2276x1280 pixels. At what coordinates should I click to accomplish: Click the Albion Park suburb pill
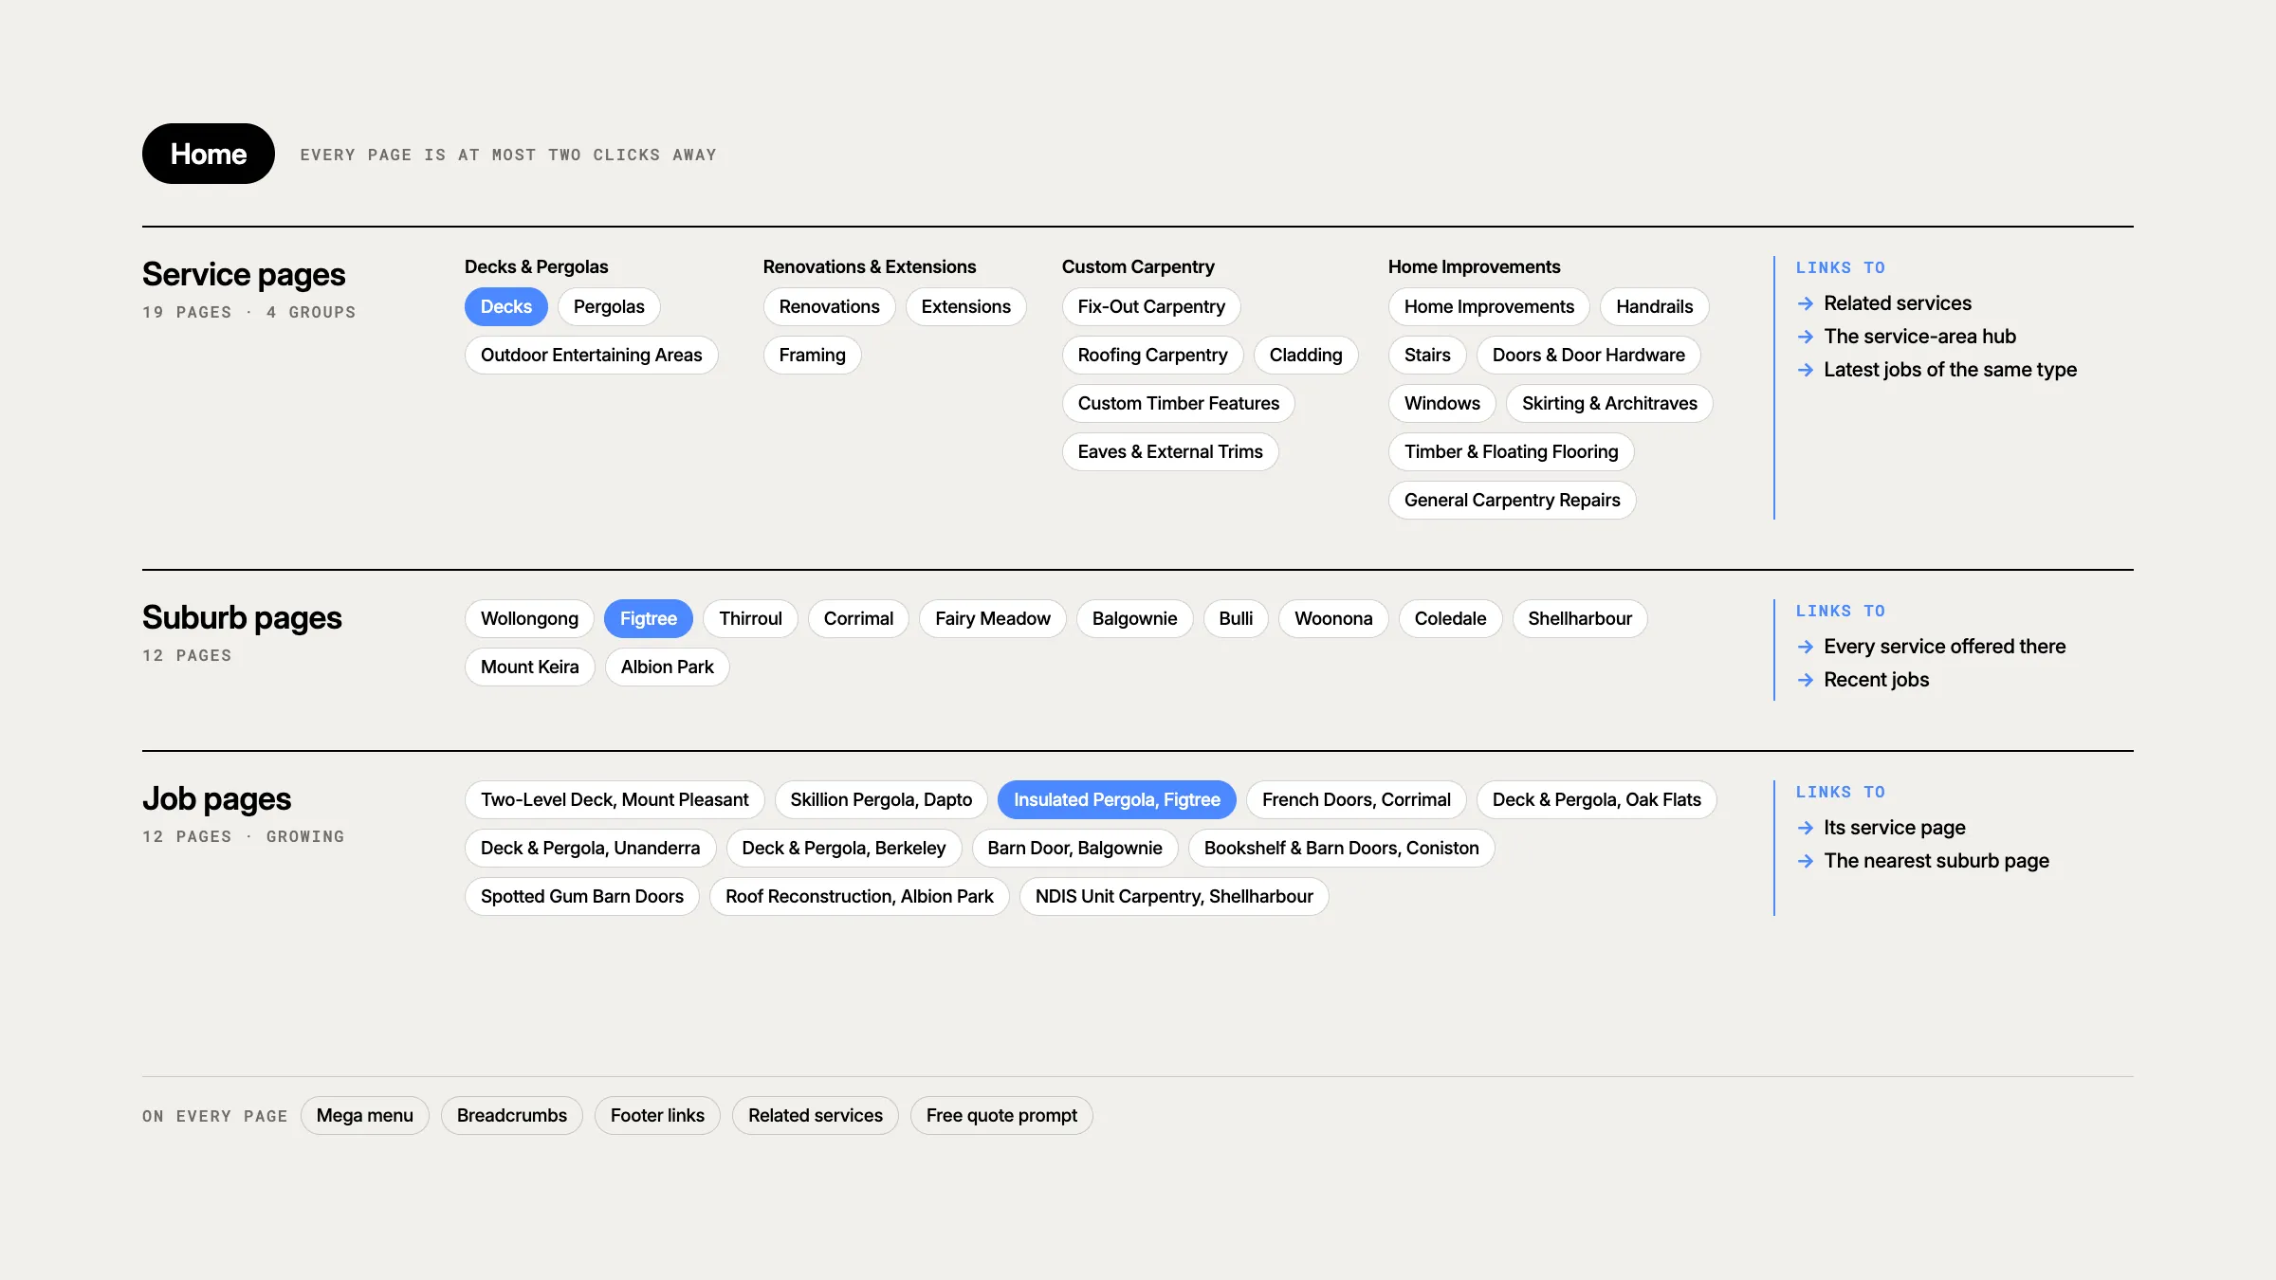[x=668, y=667]
